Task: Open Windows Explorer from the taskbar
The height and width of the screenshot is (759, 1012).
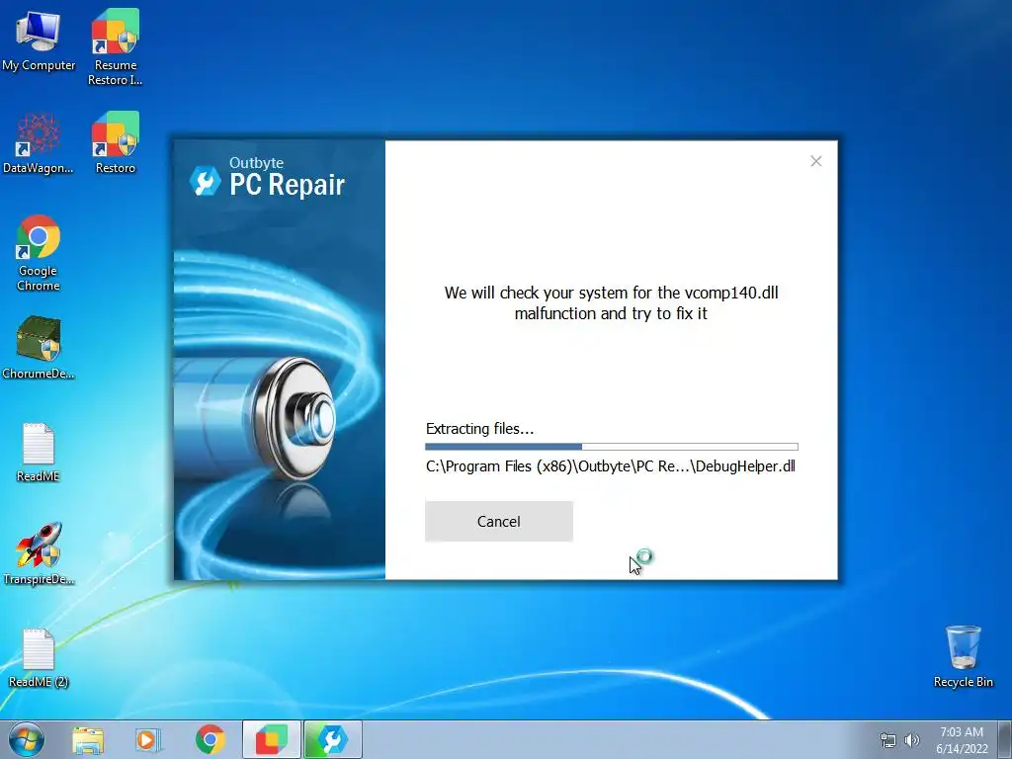Action: 88,740
